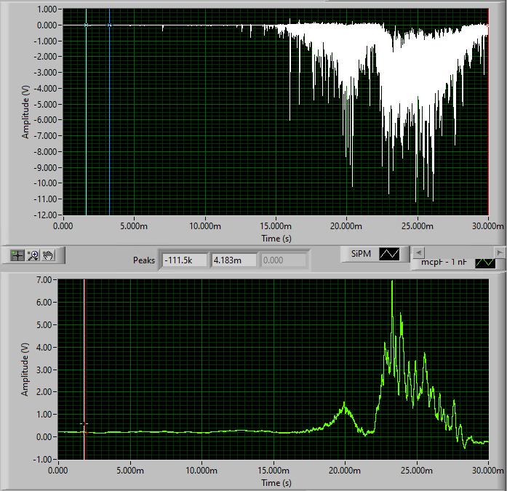Click the 30.000m end value on bottom X axis

pyautogui.click(x=487, y=471)
